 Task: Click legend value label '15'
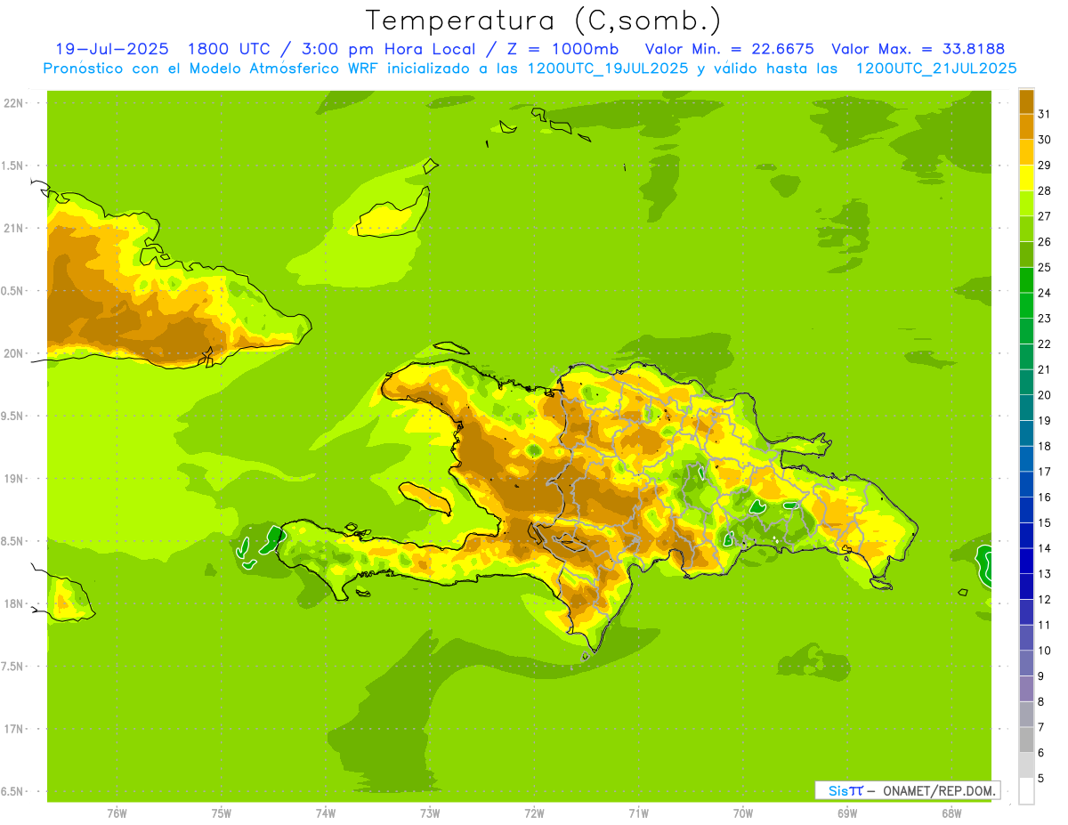point(1045,522)
